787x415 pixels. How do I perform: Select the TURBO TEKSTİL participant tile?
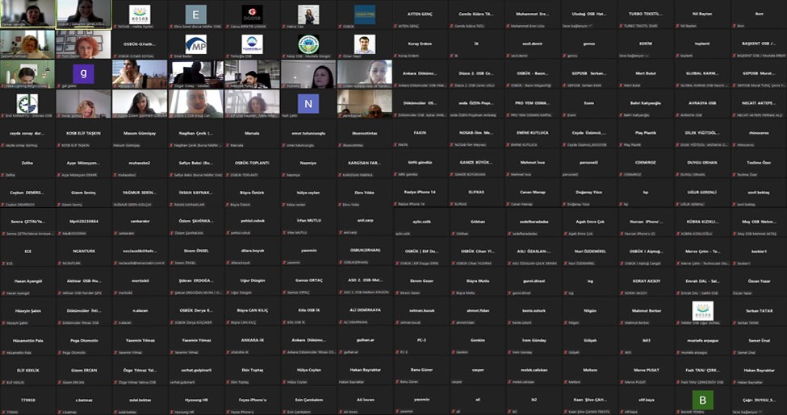tap(646, 15)
